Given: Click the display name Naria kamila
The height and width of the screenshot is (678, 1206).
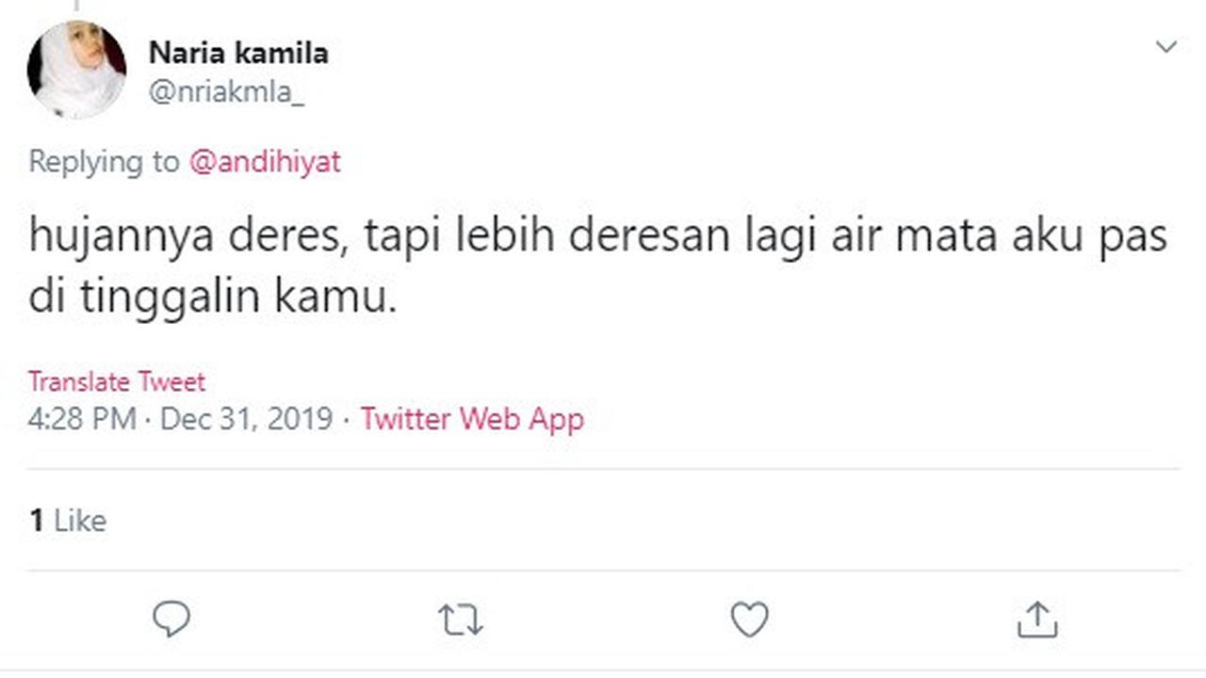Looking at the screenshot, I should pyautogui.click(x=238, y=53).
